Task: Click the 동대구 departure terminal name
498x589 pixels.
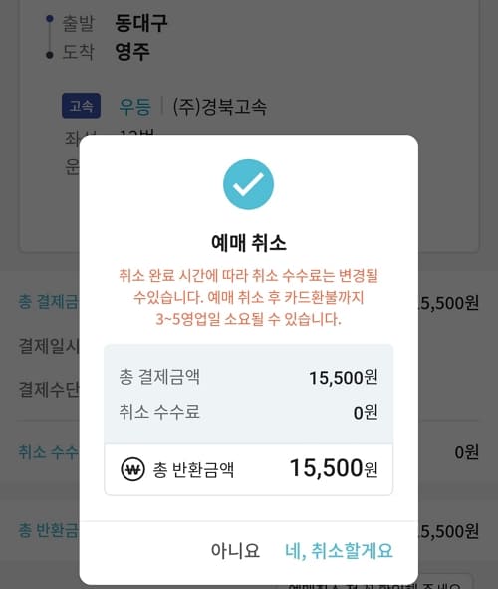Action: pyautogui.click(x=141, y=23)
